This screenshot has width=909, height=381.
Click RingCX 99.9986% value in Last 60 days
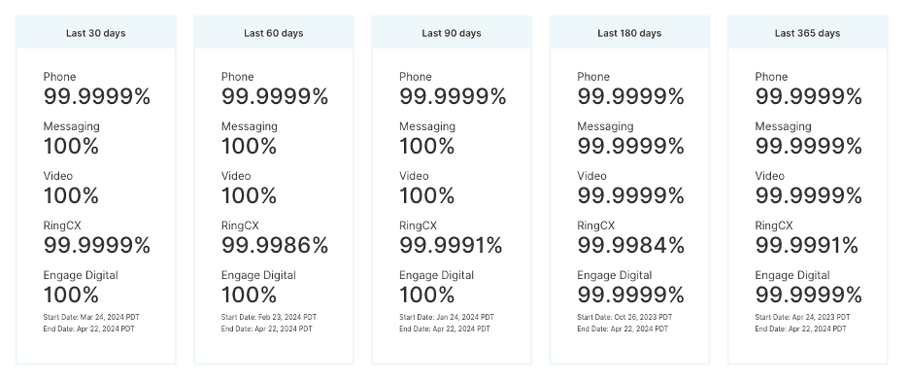point(275,245)
